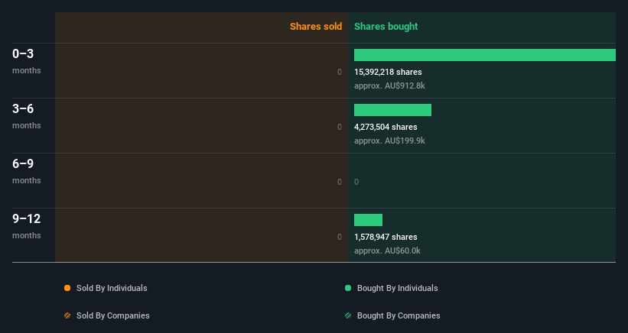This screenshot has width=628, height=333.
Task: Click the 3–6 months row label
Action: [27, 116]
